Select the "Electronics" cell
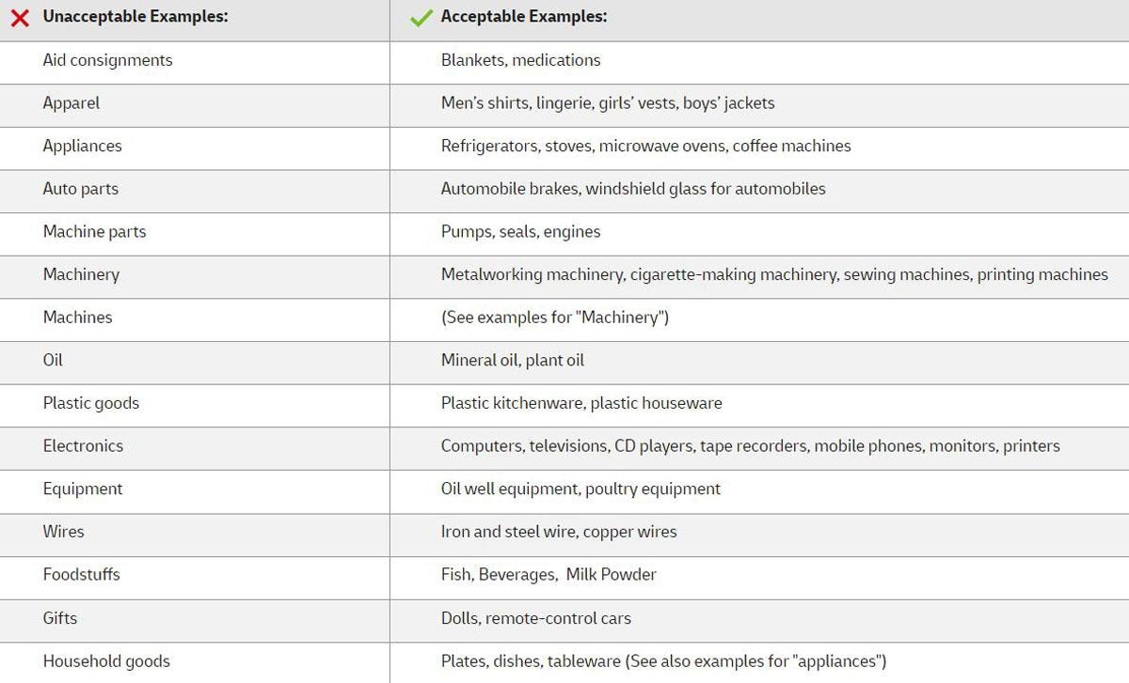Viewport: 1129px width, 683px height. pos(83,446)
